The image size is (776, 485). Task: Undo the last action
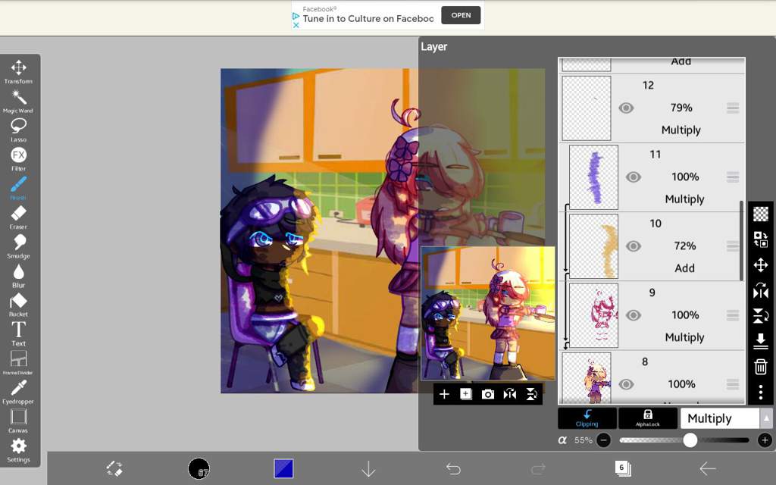coord(453,468)
